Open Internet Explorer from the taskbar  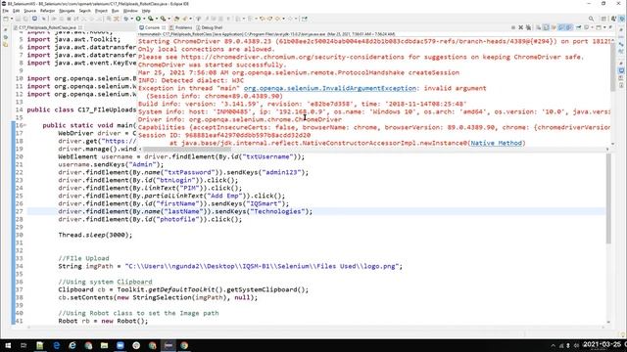[x=72, y=345]
